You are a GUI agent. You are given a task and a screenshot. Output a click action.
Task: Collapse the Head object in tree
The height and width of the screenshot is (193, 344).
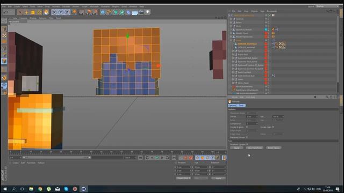click(231, 40)
